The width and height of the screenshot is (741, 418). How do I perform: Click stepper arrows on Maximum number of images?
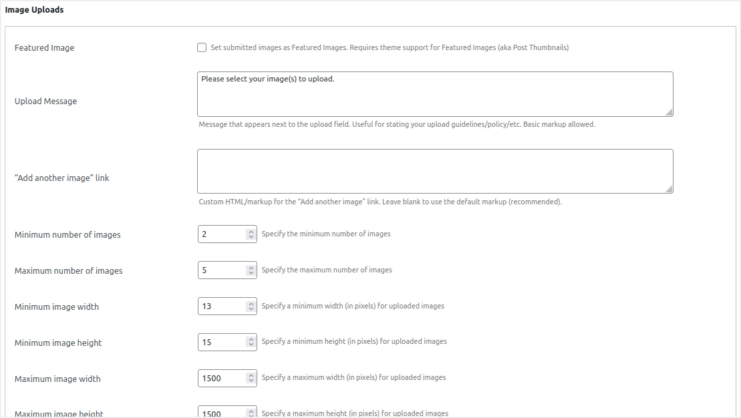coord(251,270)
